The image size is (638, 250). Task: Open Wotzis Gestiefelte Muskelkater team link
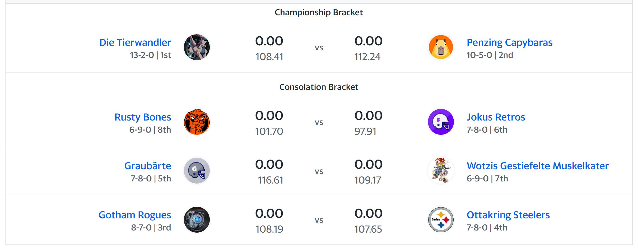(x=538, y=166)
